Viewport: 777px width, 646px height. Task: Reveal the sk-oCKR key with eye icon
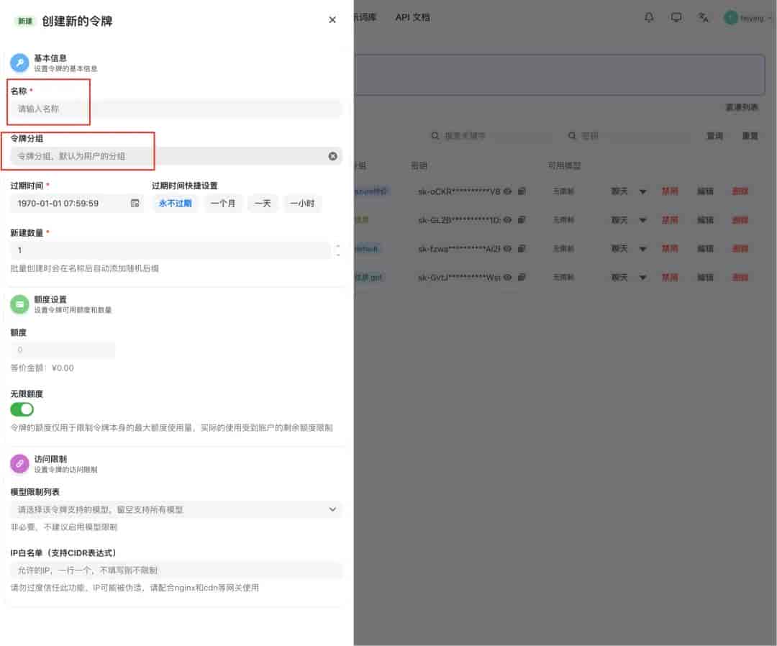pos(507,191)
